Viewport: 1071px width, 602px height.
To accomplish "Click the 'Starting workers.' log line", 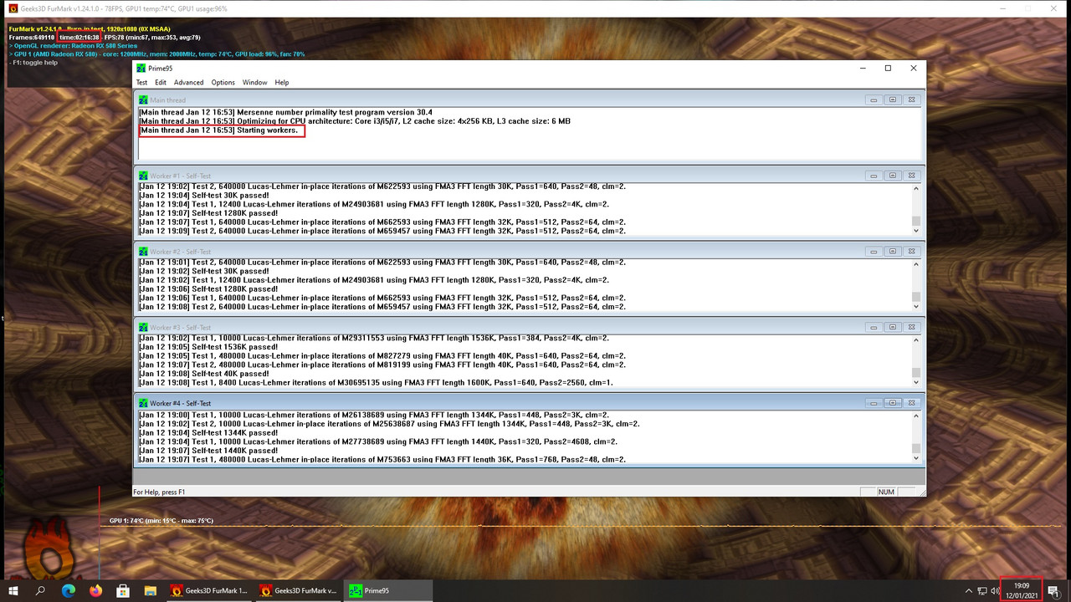I will [x=218, y=130].
